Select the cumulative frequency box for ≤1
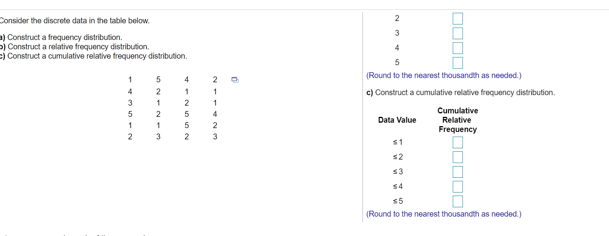 [457, 142]
